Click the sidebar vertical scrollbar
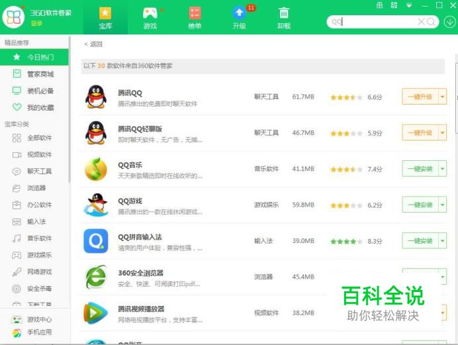Viewport: 458px width, 345px height. (69, 109)
